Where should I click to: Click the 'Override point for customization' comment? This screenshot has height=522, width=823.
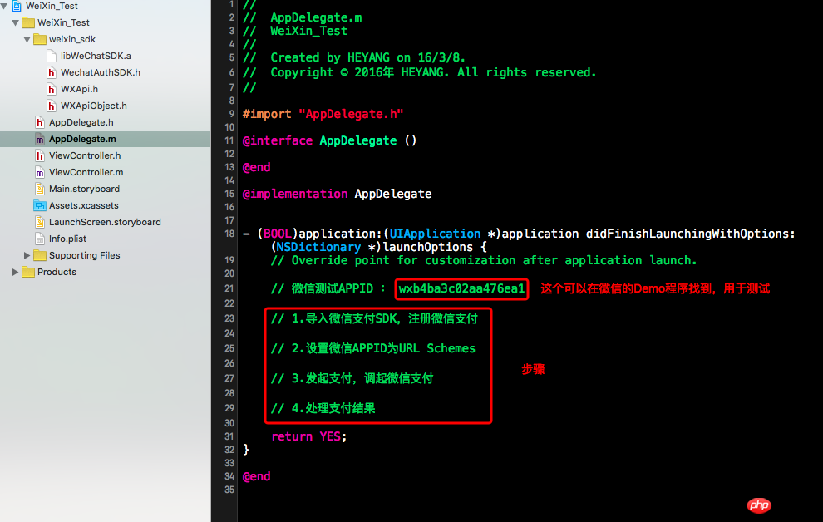tap(484, 261)
